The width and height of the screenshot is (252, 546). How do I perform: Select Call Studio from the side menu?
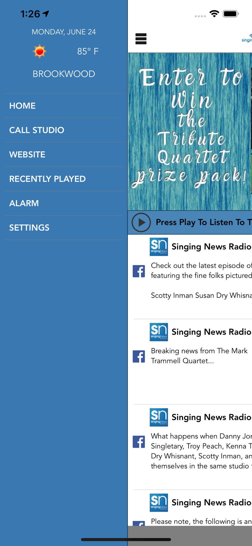(64, 130)
